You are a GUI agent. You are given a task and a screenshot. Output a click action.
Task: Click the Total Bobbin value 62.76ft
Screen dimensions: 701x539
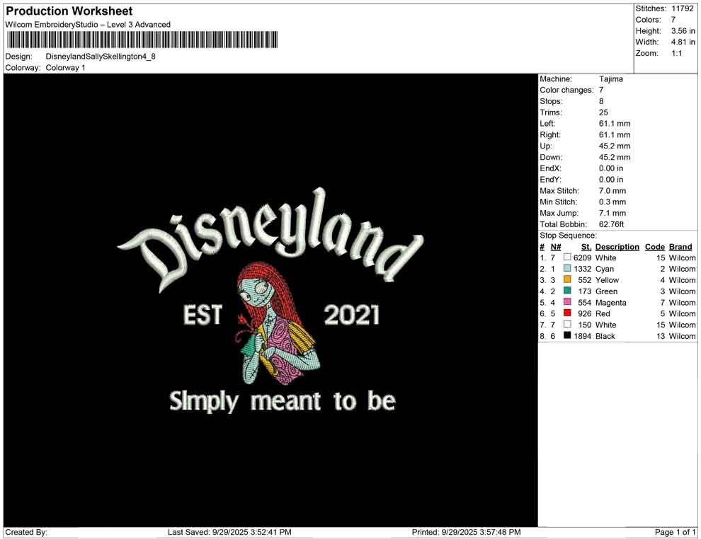click(x=611, y=224)
